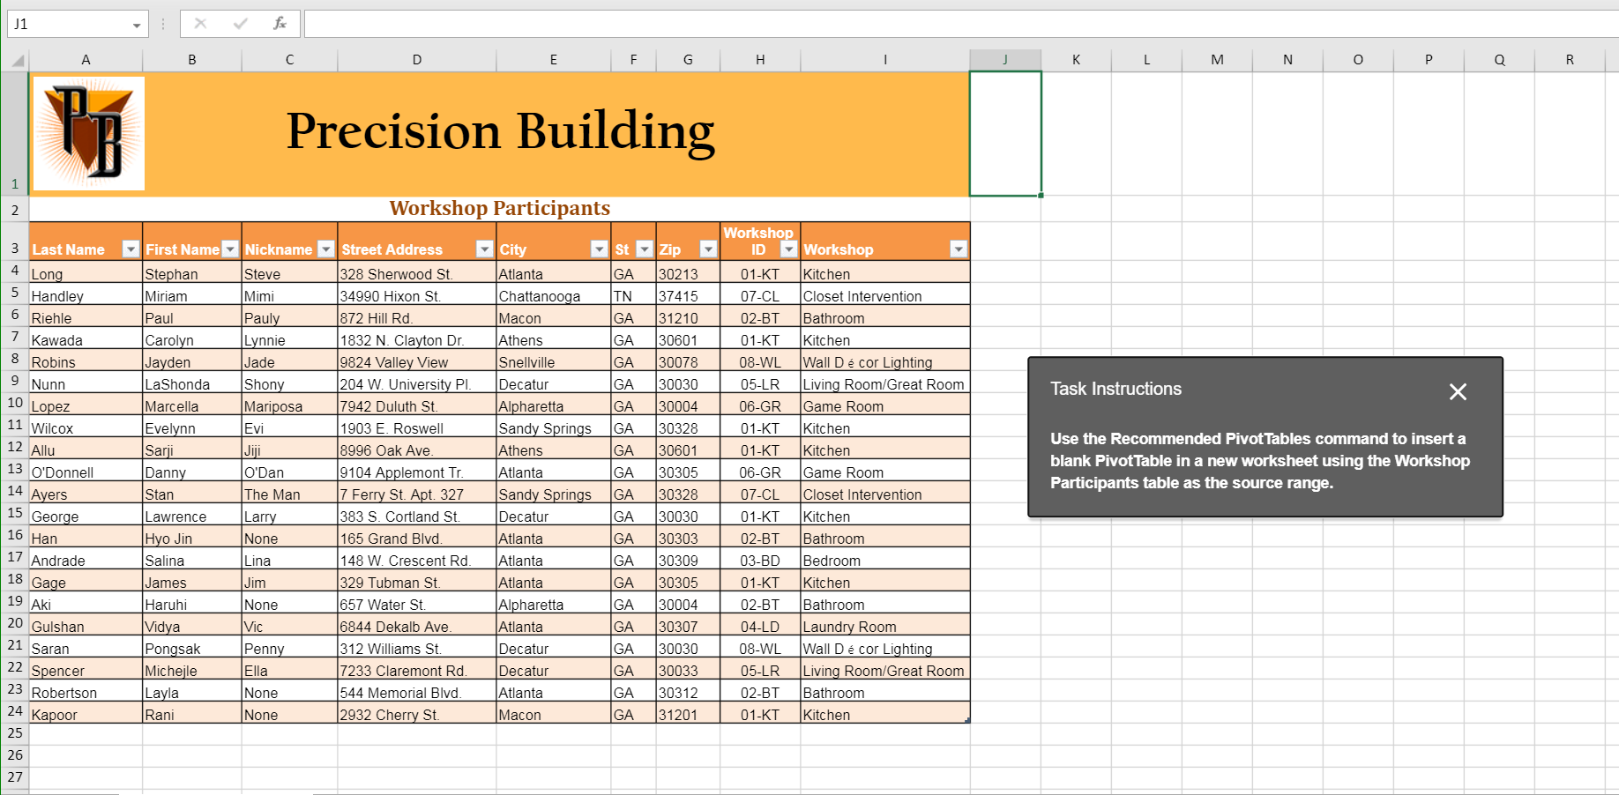The image size is (1619, 795).
Task: Open the Street Address filter dropdown
Action: point(485,249)
